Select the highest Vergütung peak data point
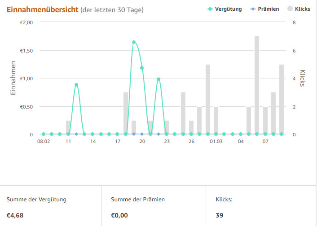 (134, 42)
